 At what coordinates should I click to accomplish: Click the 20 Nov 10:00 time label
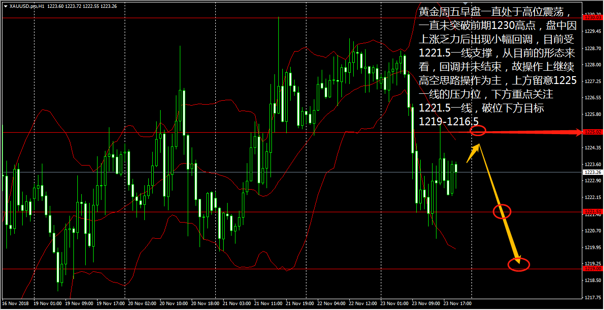coord(174,304)
